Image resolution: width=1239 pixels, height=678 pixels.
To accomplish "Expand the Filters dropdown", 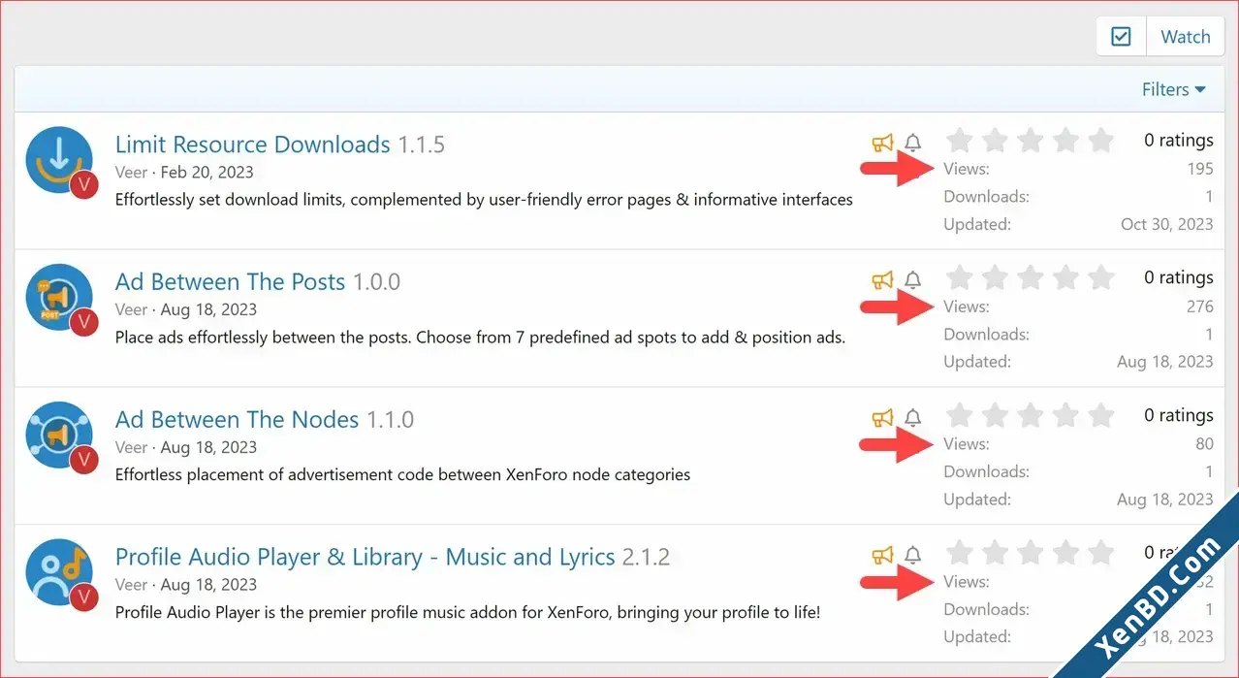I will pyautogui.click(x=1173, y=89).
